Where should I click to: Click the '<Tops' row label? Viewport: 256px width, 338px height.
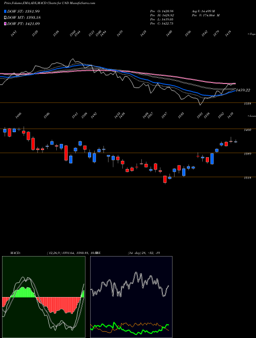coord(251,34)
